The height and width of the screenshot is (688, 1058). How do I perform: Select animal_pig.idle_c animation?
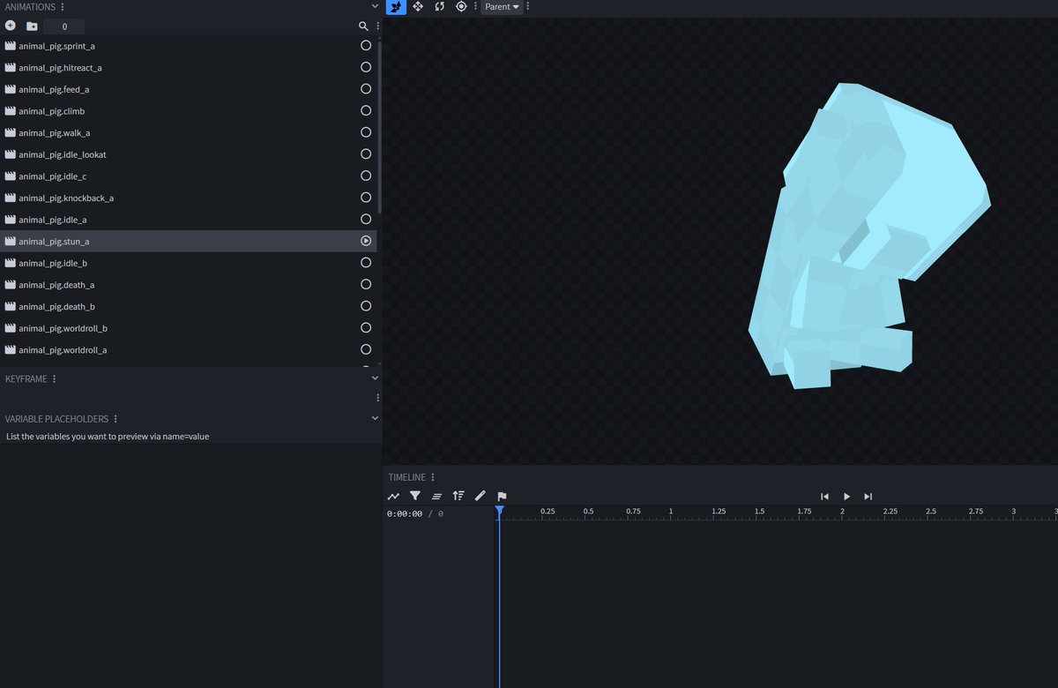pos(188,176)
